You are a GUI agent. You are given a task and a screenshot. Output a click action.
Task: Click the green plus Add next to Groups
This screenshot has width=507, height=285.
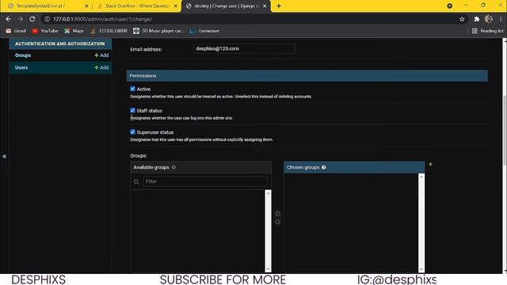[x=101, y=55]
